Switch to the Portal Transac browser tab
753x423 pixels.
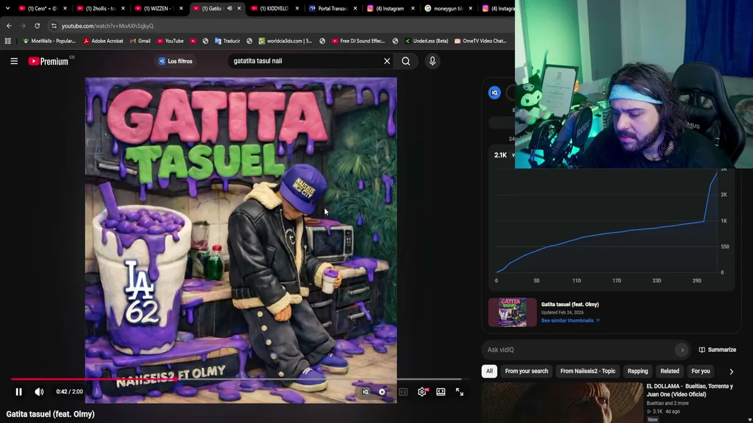pyautogui.click(x=332, y=8)
